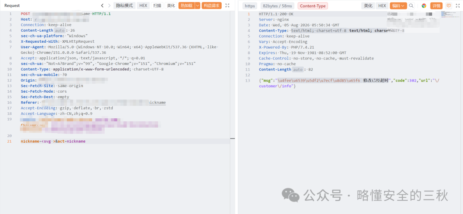
Task: Go to previous request with left chevron
Action: 102,6
